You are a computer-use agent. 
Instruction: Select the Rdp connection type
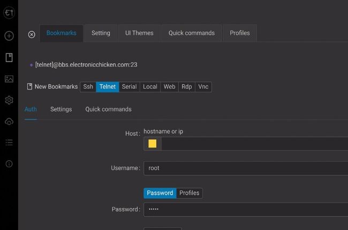(x=186, y=86)
